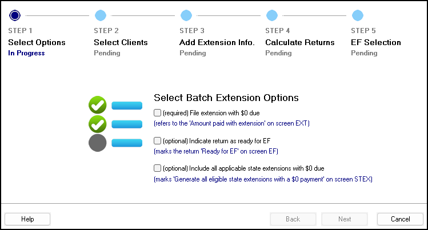Screen dimensions: 428x230
Task: Click the blue bar beside gray circle
Action: point(127,143)
